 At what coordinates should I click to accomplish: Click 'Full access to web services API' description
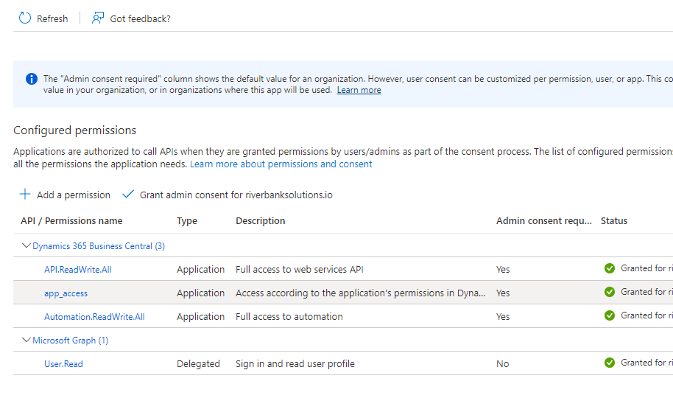tap(299, 270)
